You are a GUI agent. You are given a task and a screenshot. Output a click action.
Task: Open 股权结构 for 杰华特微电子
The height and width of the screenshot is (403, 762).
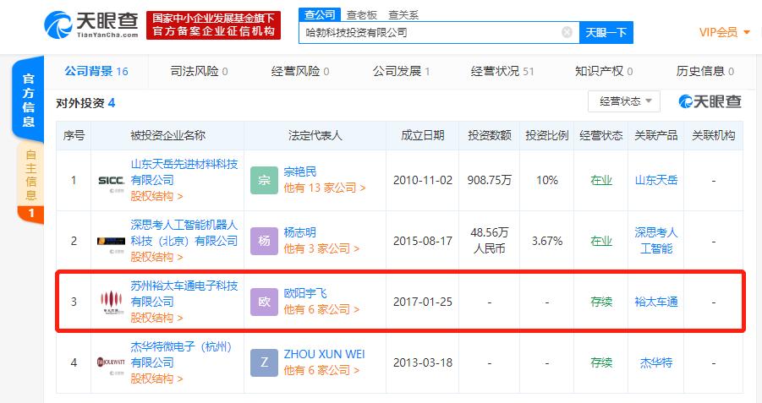156,378
